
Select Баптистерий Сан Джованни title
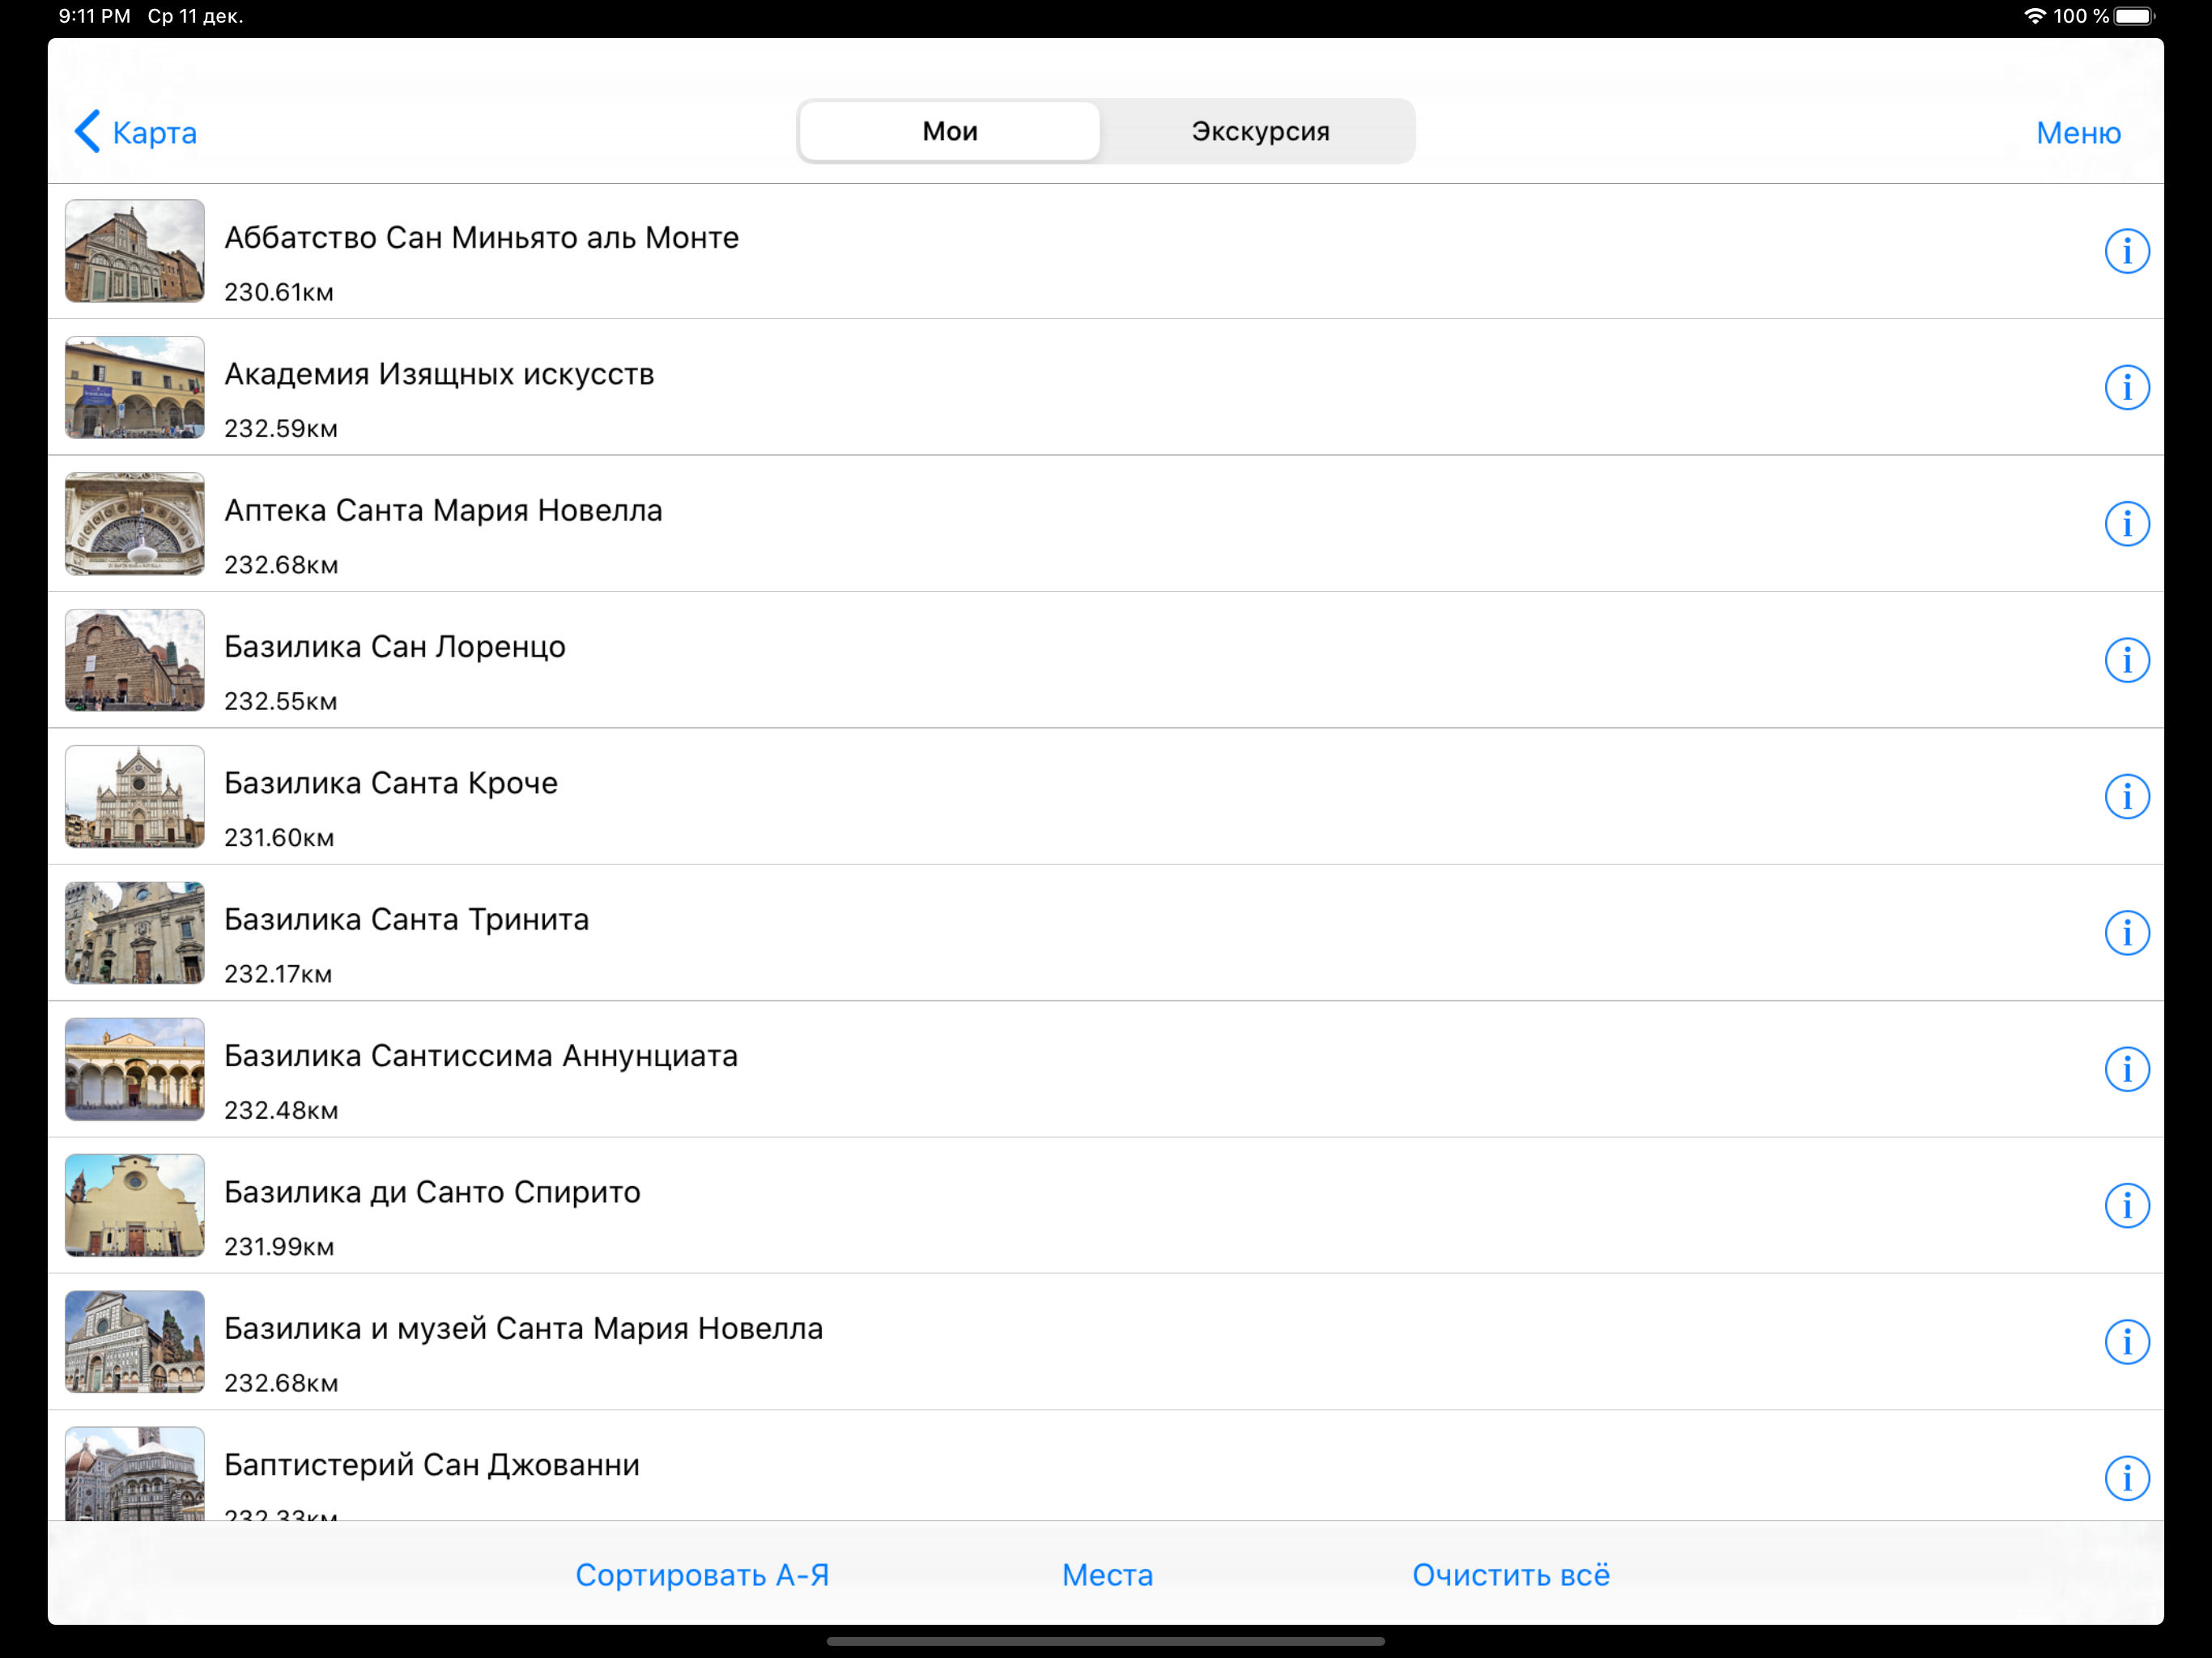coord(432,1465)
